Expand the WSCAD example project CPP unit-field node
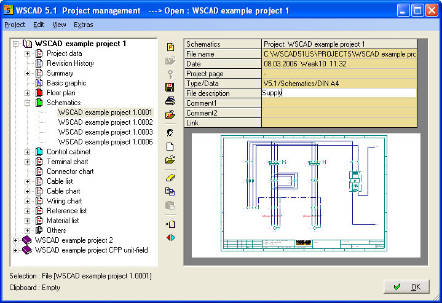This screenshot has height=303, width=442. (16, 250)
